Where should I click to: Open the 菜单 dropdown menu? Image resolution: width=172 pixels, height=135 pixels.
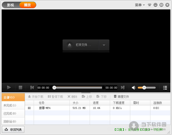pos(140,5)
